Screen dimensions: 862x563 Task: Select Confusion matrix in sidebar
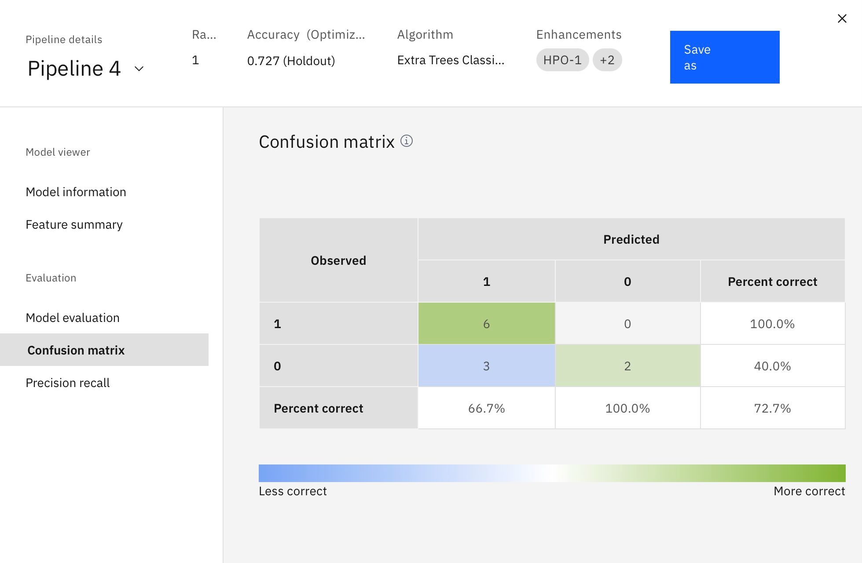76,350
